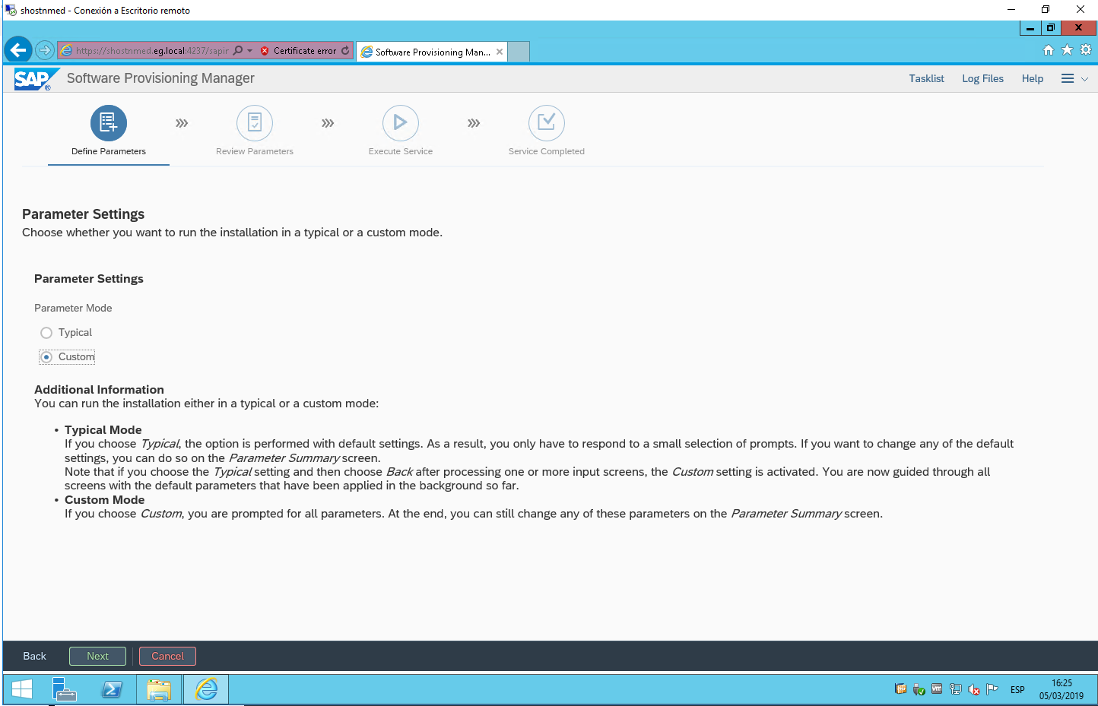Click the search magnifier in address bar

[238, 50]
